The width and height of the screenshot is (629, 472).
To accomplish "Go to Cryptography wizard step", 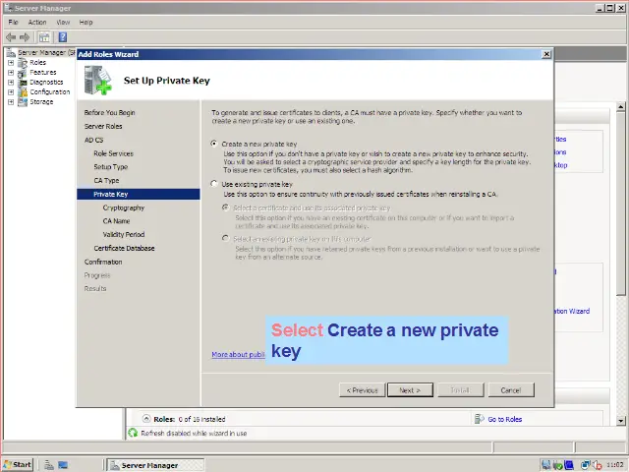I will tap(124, 207).
